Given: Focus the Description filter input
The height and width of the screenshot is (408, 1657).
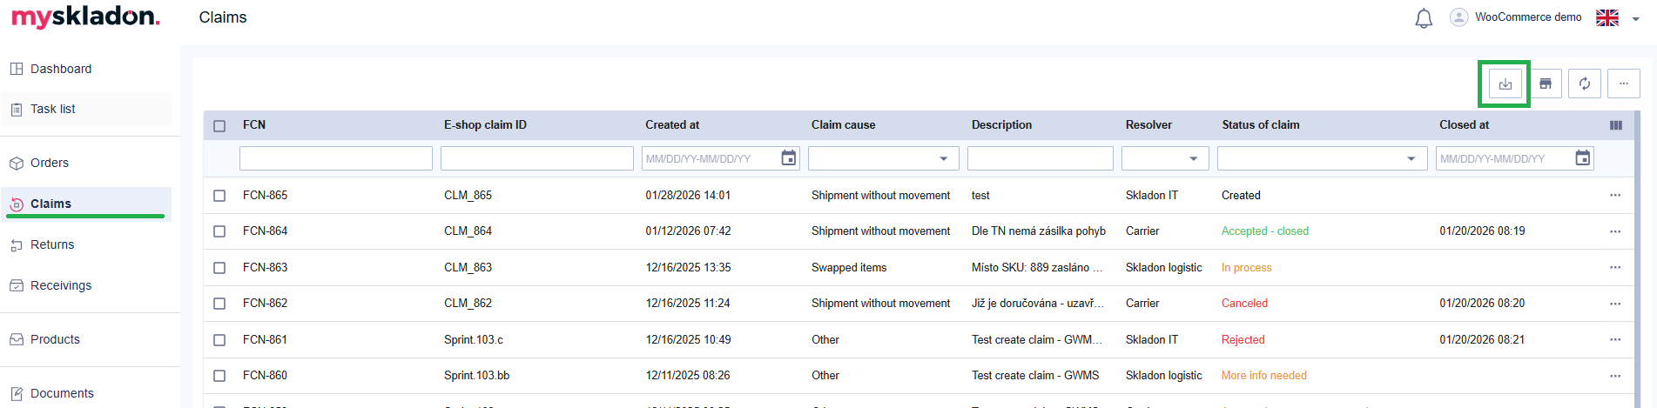Looking at the screenshot, I should pyautogui.click(x=1041, y=158).
